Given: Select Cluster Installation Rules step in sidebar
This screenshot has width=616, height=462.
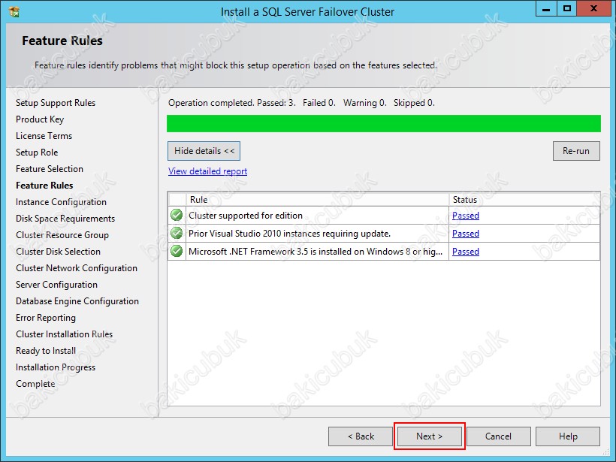Looking at the screenshot, I should pyautogui.click(x=65, y=334).
